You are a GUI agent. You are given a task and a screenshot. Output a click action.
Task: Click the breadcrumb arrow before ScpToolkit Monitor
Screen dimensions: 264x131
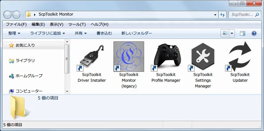pos(35,15)
